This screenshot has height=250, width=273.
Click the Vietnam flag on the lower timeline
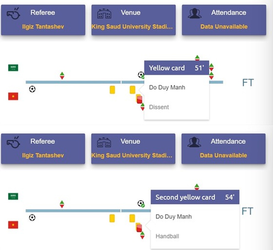13,225
